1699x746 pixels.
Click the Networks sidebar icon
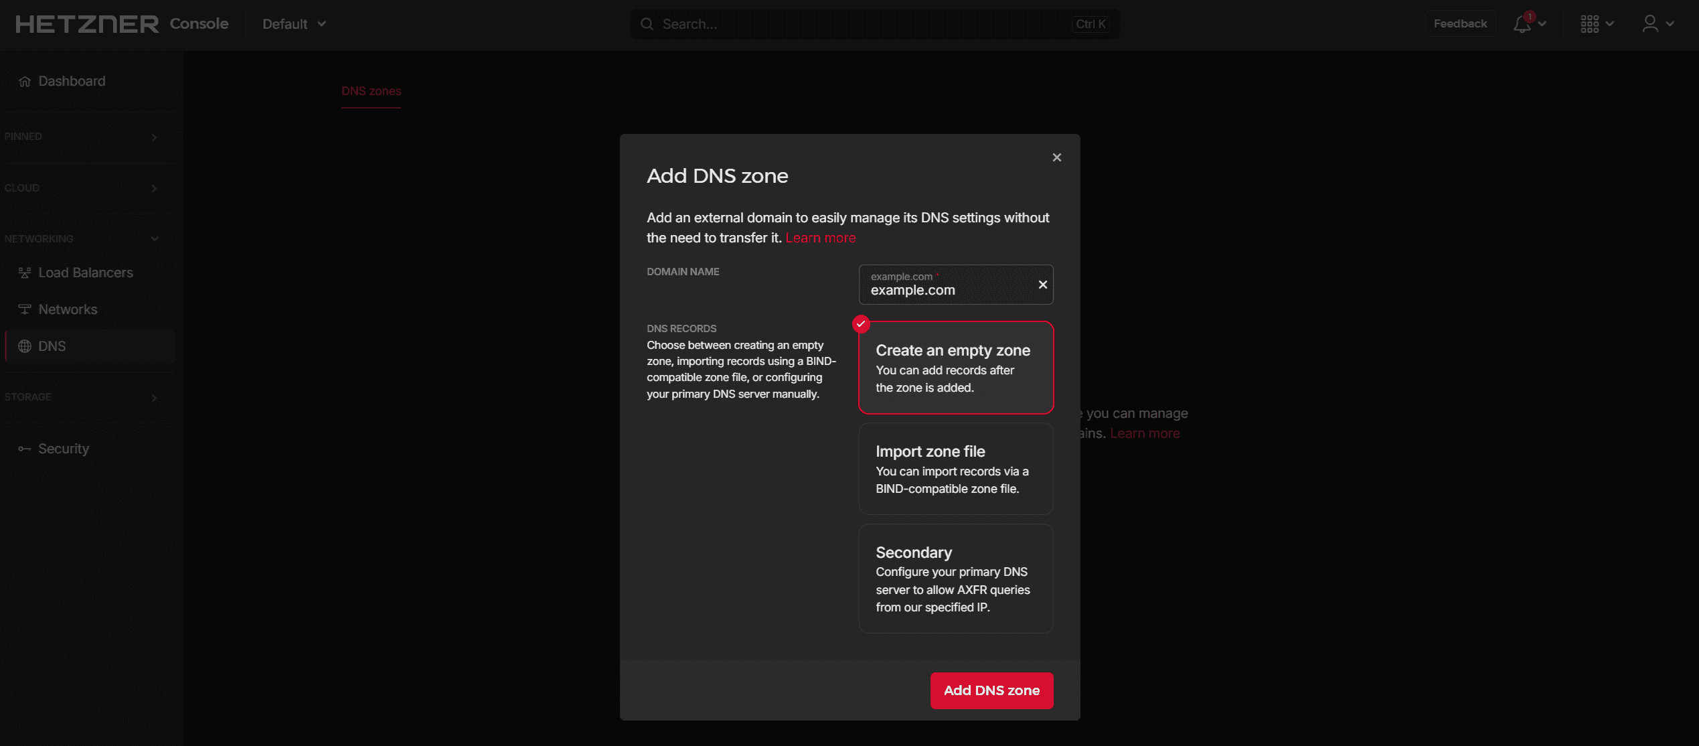25,309
